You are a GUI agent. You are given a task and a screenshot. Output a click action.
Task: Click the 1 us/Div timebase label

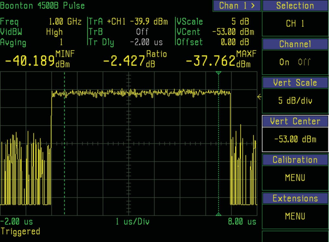(x=132, y=221)
